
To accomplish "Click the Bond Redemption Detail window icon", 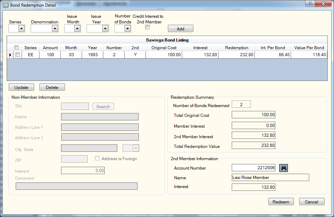I will (x=6, y=5).
